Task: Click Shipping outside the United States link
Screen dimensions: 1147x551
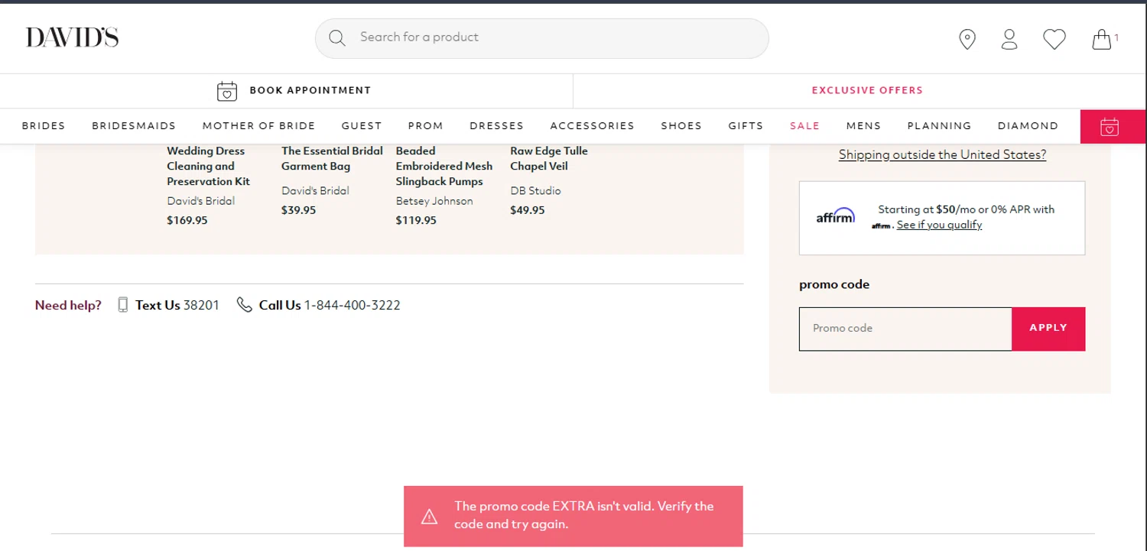Action: point(942,155)
